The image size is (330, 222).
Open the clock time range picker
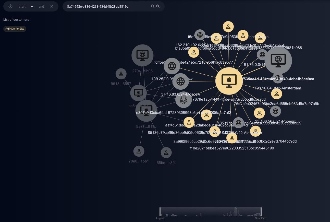10,6
